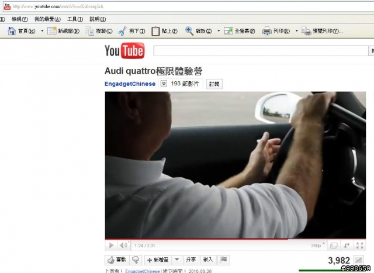Show video statistics chart icon
This screenshot has width=374, height=273.
click(x=359, y=260)
